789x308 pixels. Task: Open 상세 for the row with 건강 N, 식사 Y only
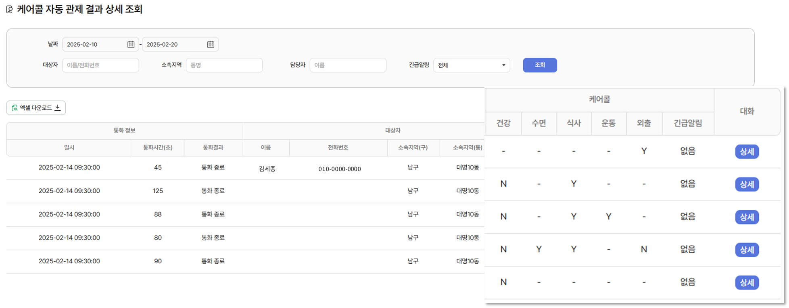point(747,184)
